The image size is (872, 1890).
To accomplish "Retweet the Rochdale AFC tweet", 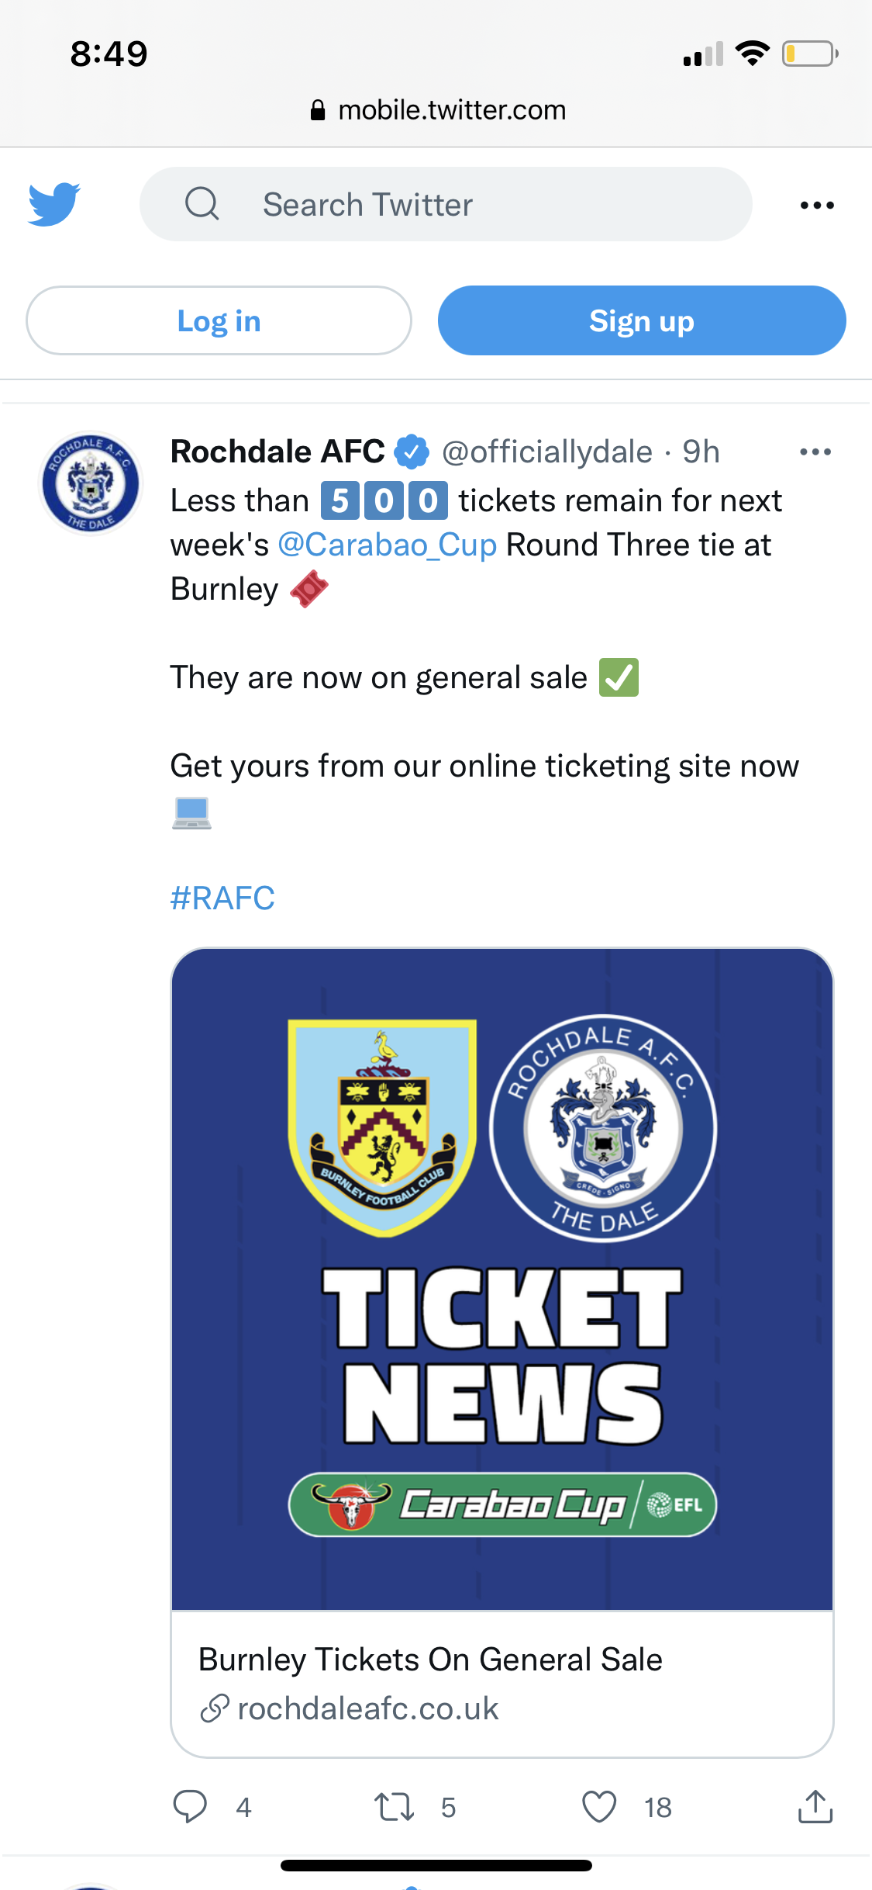I will click(x=394, y=1806).
